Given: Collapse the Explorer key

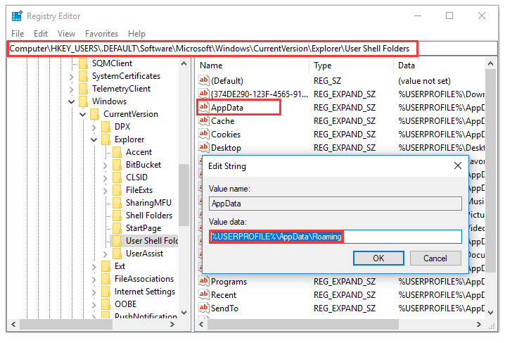Looking at the screenshot, I should (x=94, y=139).
